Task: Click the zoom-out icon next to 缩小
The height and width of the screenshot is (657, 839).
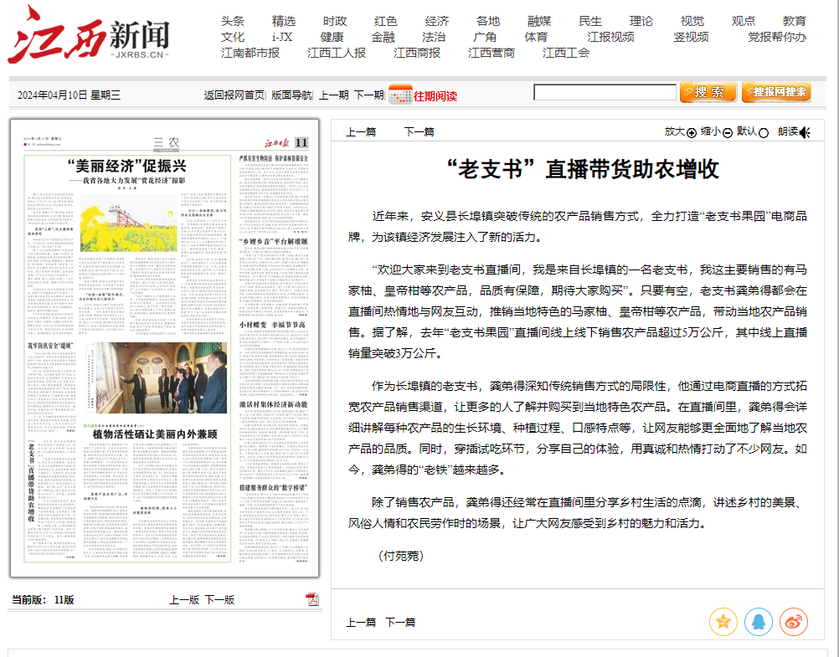Action: coord(727,132)
